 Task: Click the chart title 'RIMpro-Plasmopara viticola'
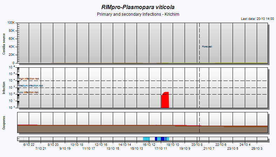(138, 7)
